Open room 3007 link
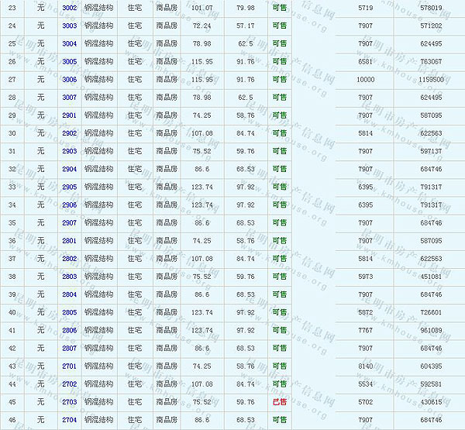Viewport: 465px width, 430px height. 69,98
